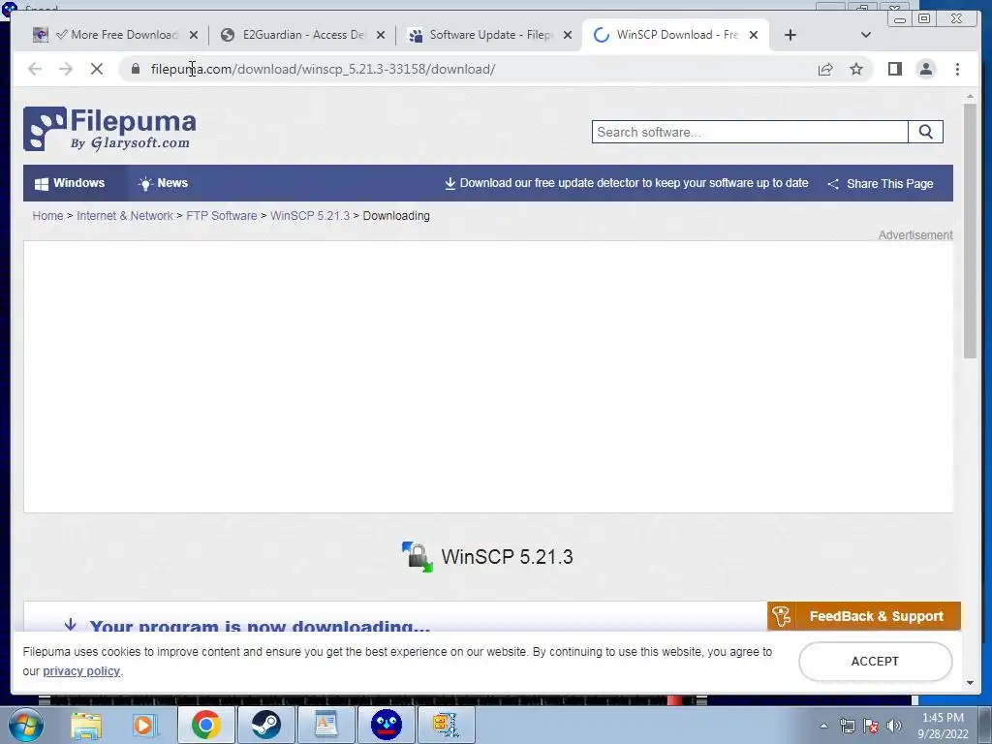Viewport: 992px width, 744px height.
Task: View site security lock info
Action: click(x=136, y=69)
